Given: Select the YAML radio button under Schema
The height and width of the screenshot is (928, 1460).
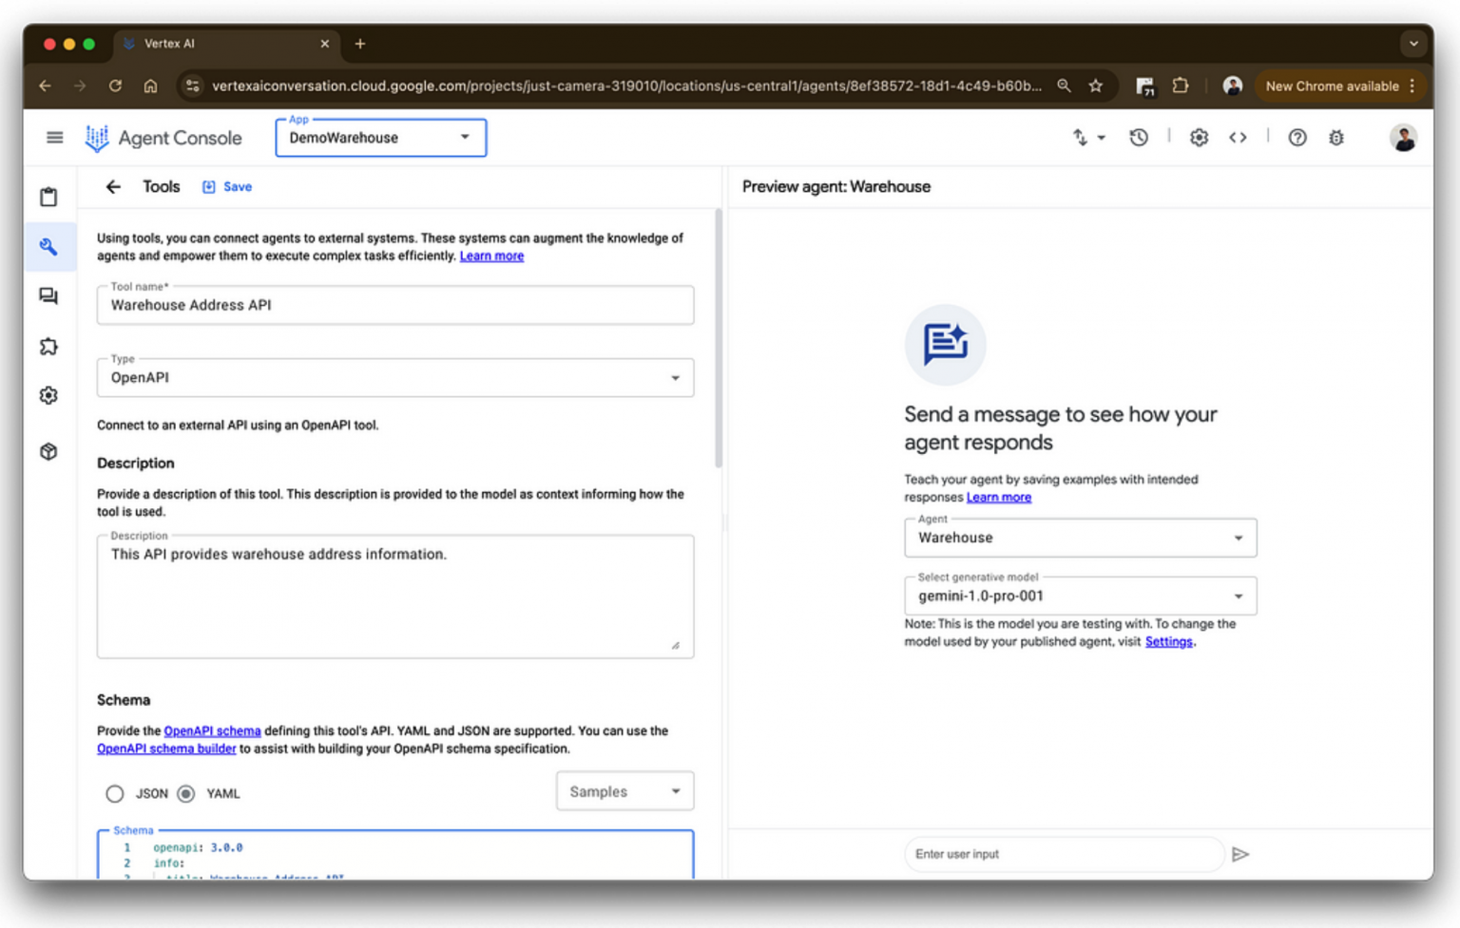Looking at the screenshot, I should click(185, 793).
